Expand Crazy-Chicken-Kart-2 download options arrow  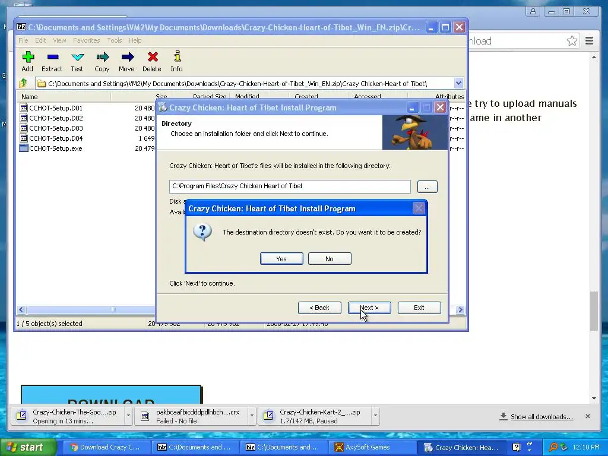point(375,416)
